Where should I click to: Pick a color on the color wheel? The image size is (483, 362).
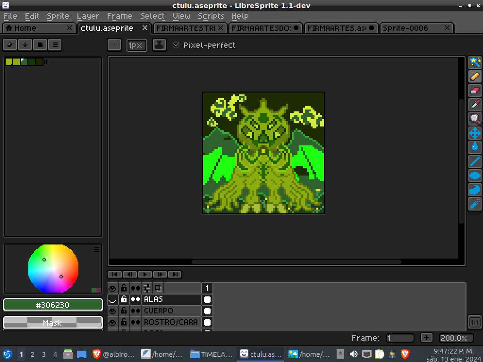point(53,269)
